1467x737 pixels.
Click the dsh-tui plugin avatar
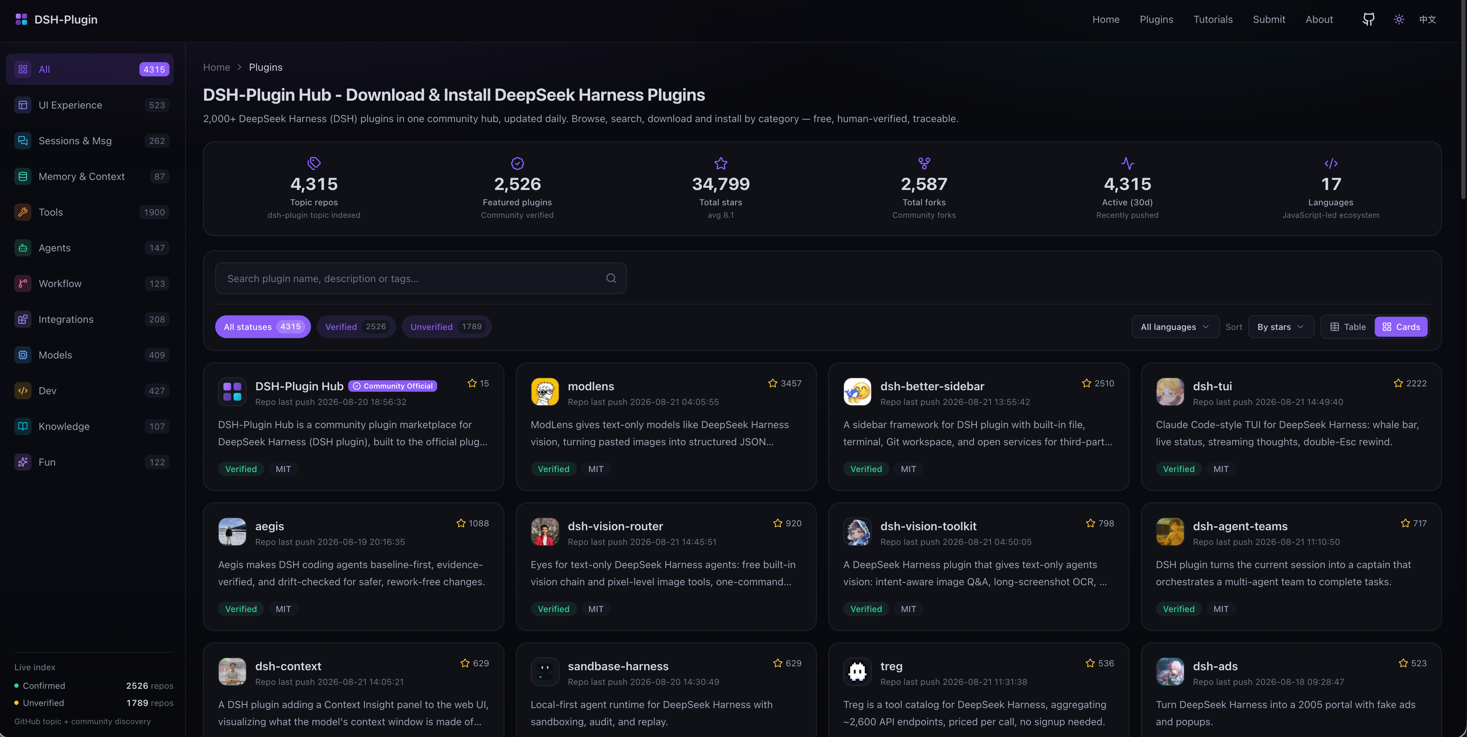[x=1170, y=392]
